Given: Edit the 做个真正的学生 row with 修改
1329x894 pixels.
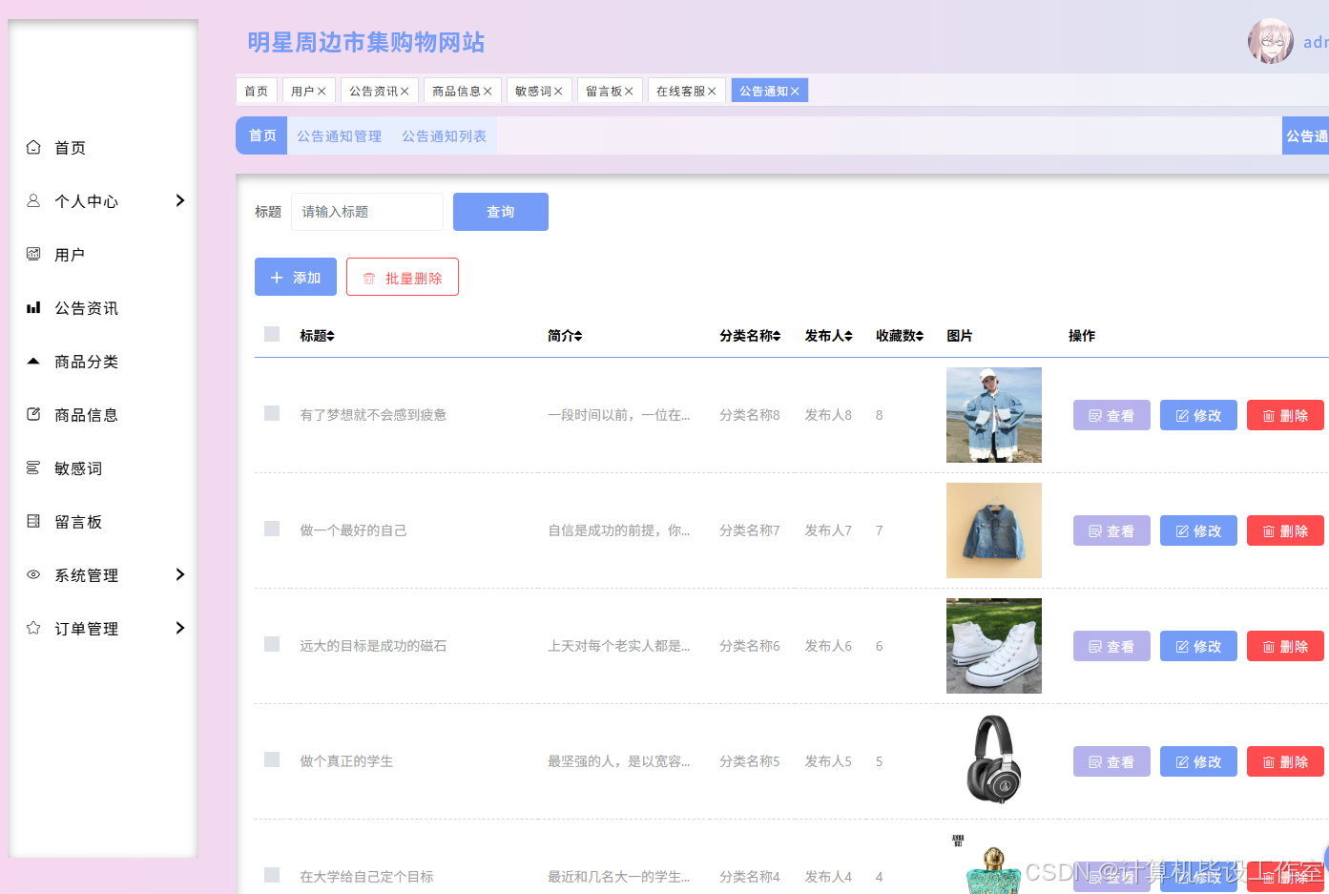Looking at the screenshot, I should click(x=1198, y=761).
